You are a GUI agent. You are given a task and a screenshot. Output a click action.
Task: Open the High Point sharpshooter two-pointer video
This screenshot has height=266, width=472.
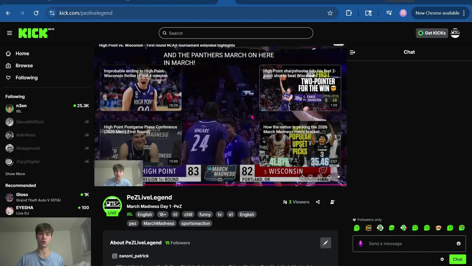[300, 88]
